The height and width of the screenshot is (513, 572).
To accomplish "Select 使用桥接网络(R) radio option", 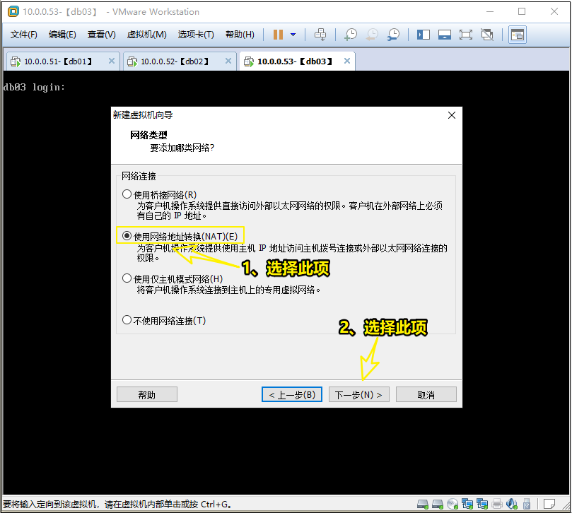I will 127,193.
